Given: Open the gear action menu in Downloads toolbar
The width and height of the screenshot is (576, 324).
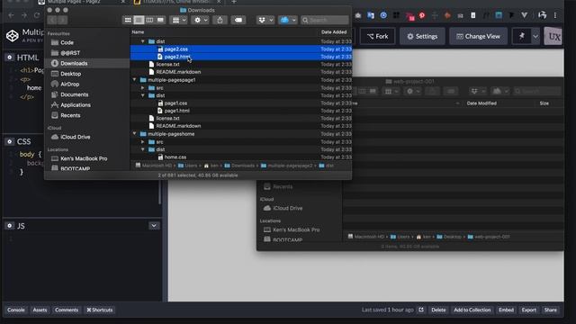Looking at the screenshot, I should click(201, 20).
